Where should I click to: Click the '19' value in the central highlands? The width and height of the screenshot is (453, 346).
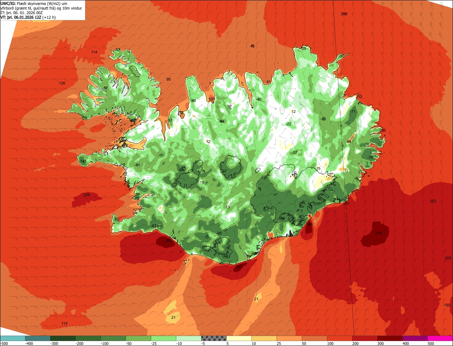(202, 182)
